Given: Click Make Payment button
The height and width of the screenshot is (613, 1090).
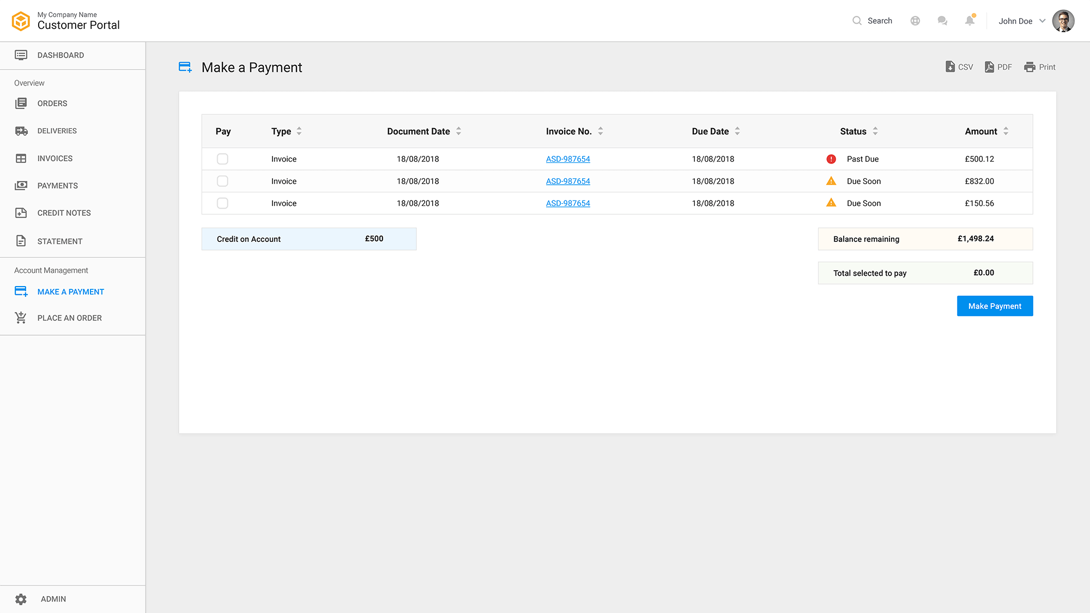Looking at the screenshot, I should [994, 305].
